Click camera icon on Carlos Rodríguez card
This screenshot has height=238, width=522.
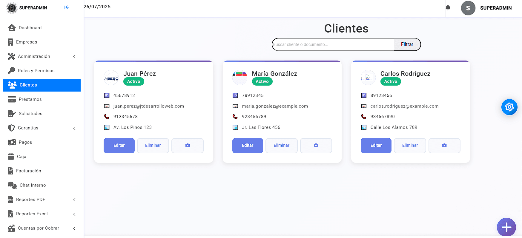click(x=444, y=146)
